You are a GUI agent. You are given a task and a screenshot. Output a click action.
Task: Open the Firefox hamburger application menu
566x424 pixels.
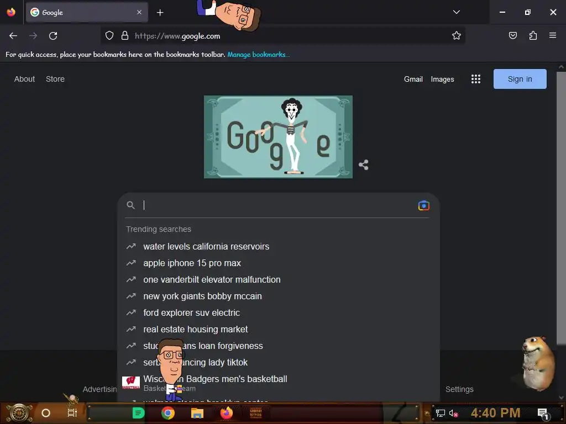553,35
